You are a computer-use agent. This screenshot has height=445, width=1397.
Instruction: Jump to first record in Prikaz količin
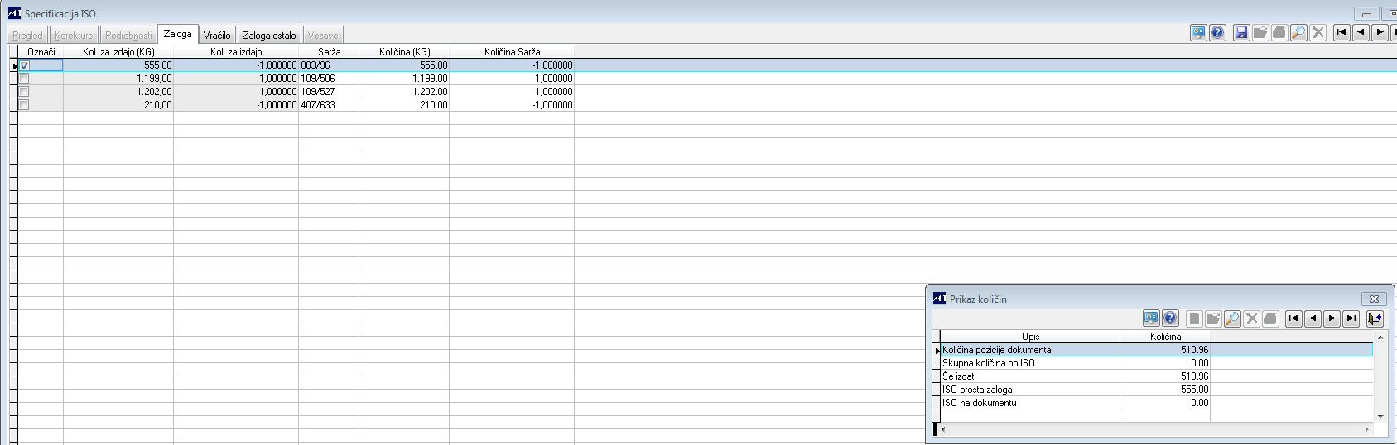pos(1293,318)
